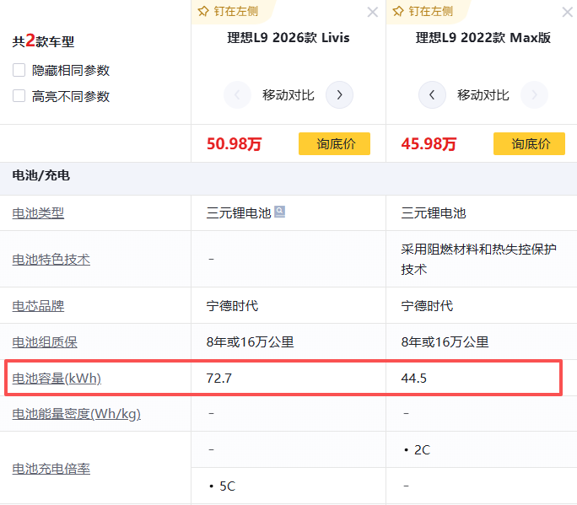Click the 电池/充电 section header
The image size is (577, 505).
click(x=40, y=175)
